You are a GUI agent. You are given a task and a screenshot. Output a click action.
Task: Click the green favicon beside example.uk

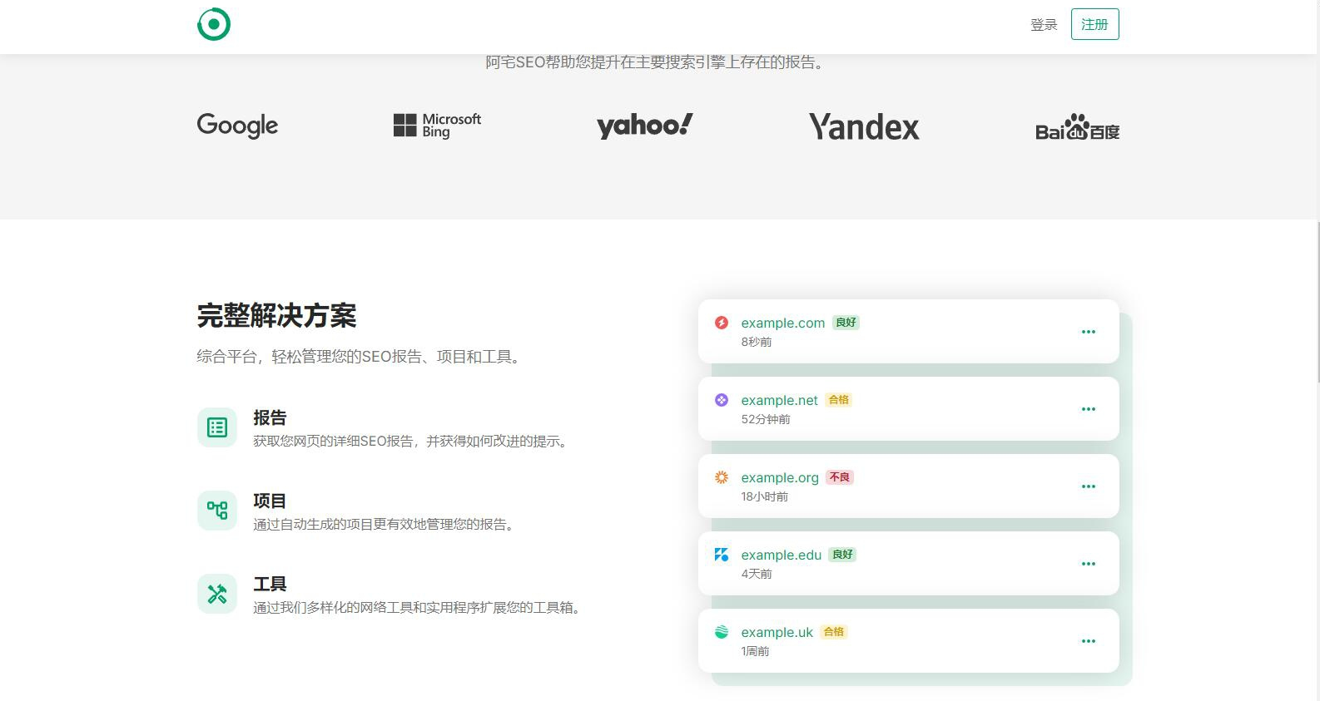(722, 632)
